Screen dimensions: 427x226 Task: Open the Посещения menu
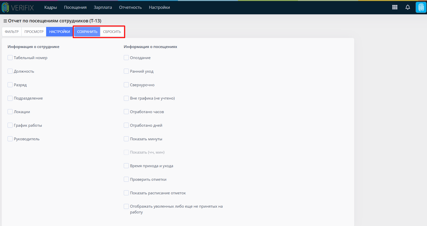point(75,7)
